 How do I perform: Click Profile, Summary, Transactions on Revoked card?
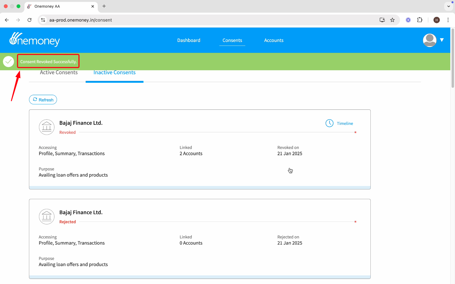(x=72, y=154)
